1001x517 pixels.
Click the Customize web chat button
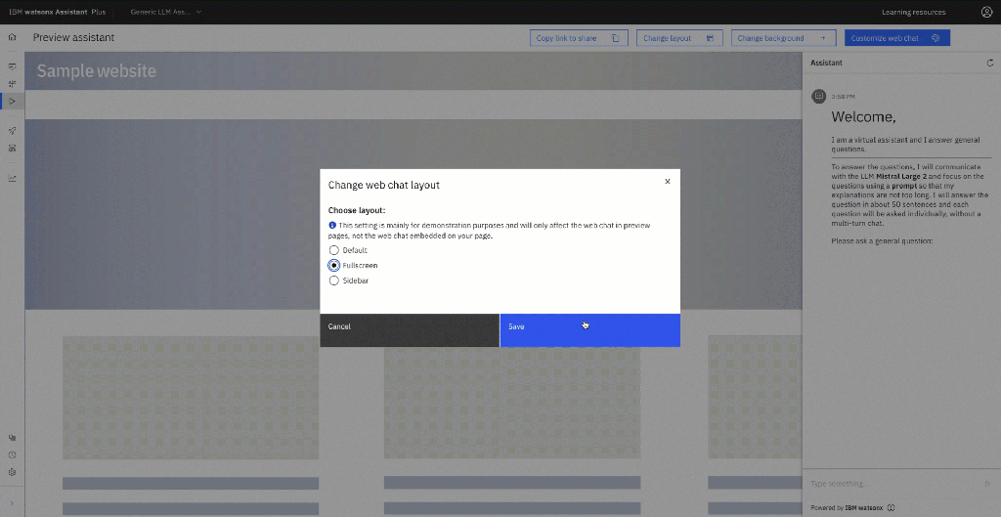point(896,38)
